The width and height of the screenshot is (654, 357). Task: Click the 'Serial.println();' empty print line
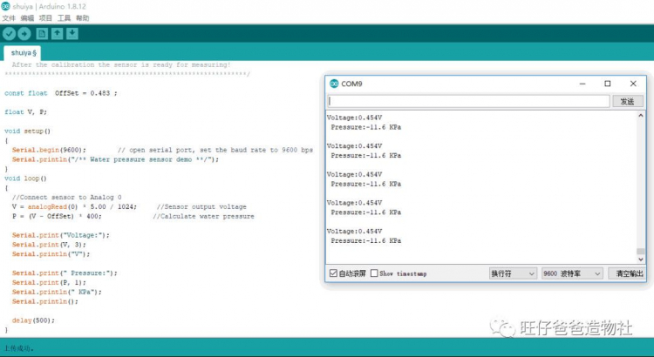45,301
